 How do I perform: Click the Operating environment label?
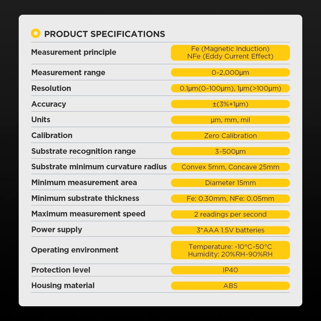click(75, 250)
